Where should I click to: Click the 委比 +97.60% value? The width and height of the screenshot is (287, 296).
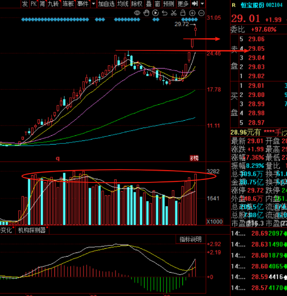[264, 30]
